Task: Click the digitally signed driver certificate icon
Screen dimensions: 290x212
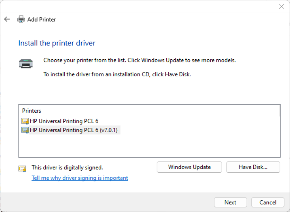Action: 23,169
